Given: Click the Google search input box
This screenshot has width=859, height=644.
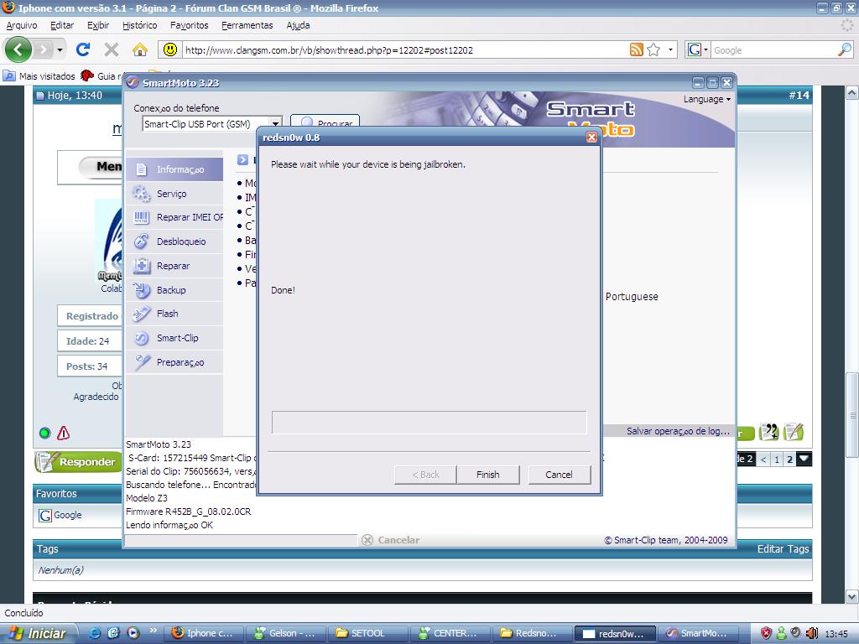Looking at the screenshot, I should pos(774,49).
